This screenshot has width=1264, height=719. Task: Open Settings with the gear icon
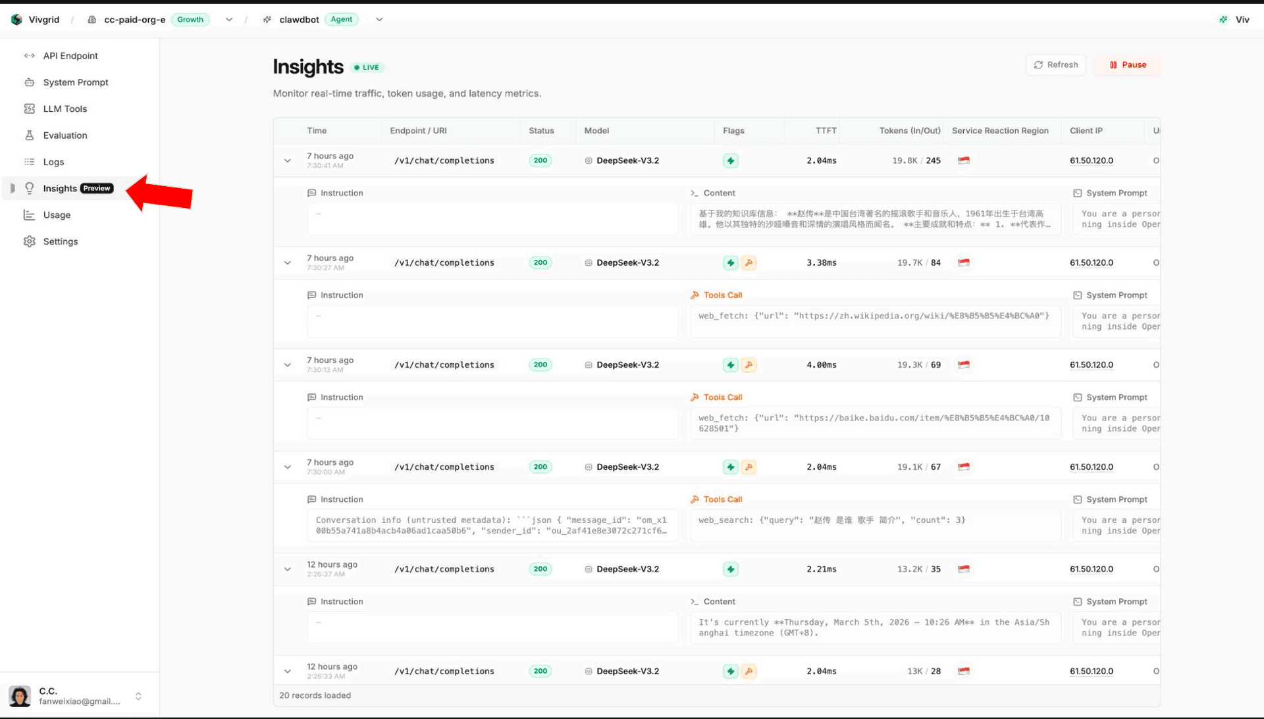point(30,241)
